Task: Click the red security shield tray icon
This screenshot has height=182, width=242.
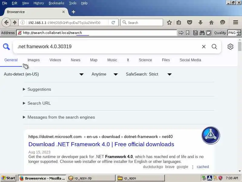Action: [220, 178]
